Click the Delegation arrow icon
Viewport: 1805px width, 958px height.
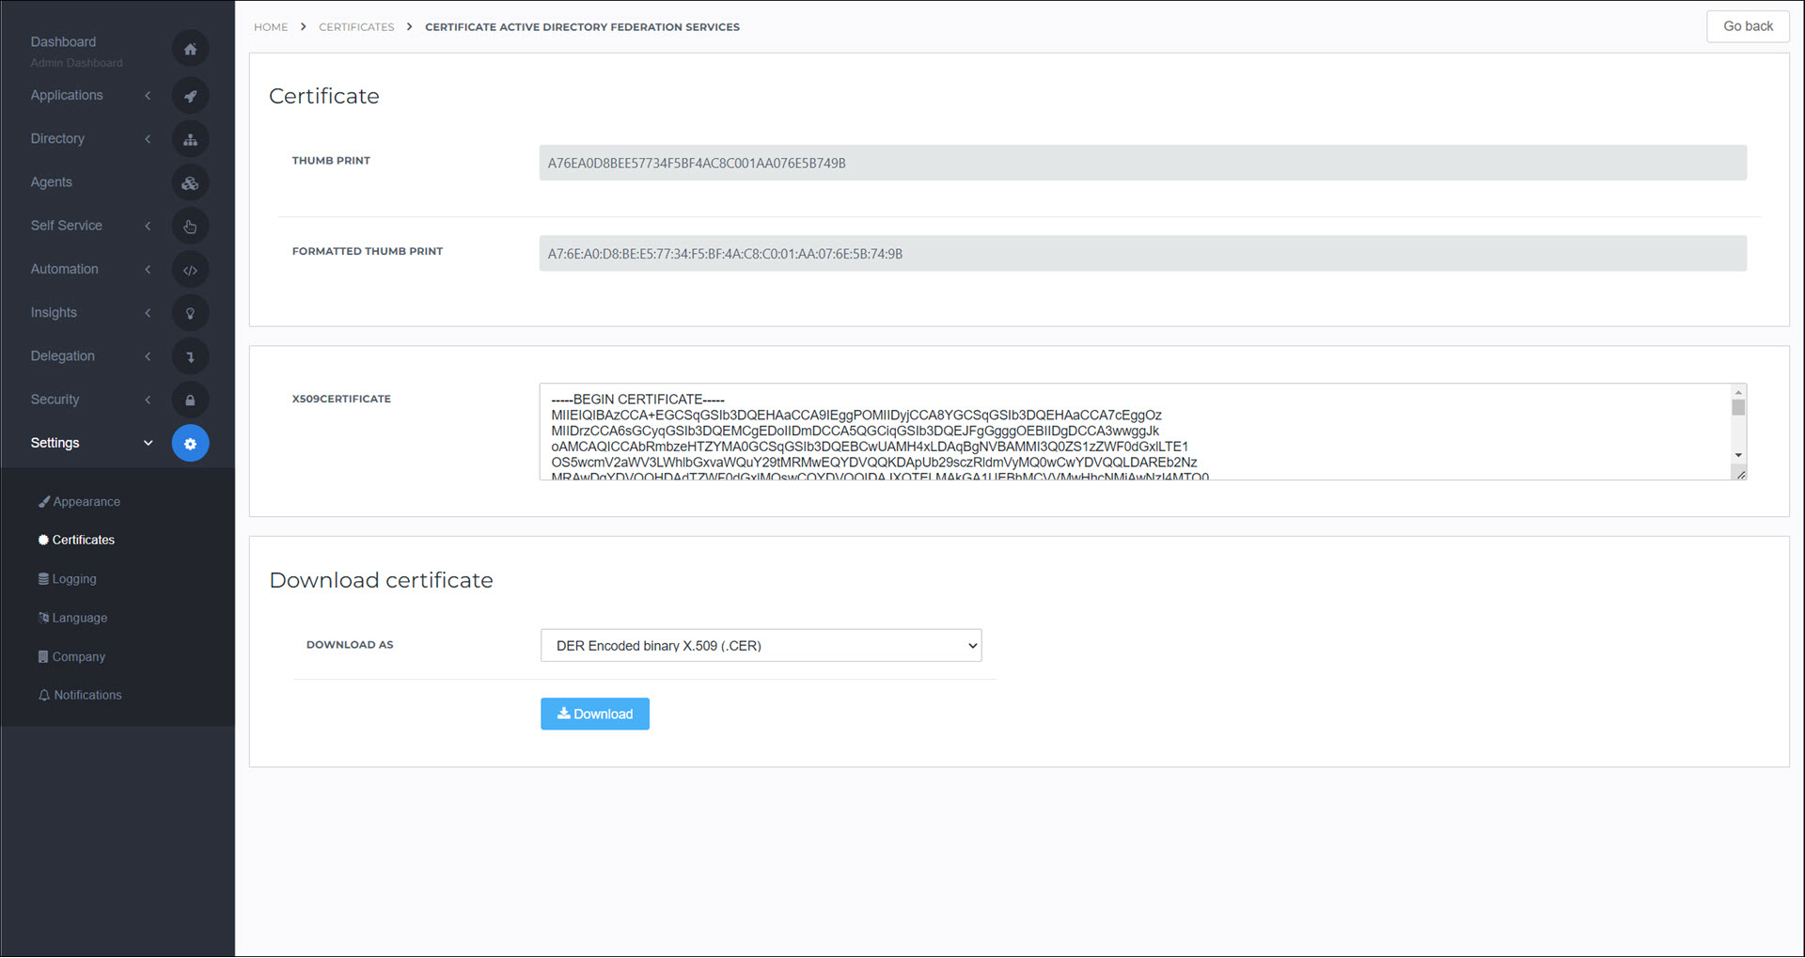point(190,356)
